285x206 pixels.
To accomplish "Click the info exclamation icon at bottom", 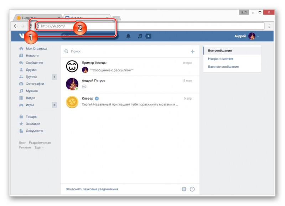I will click(192, 189).
